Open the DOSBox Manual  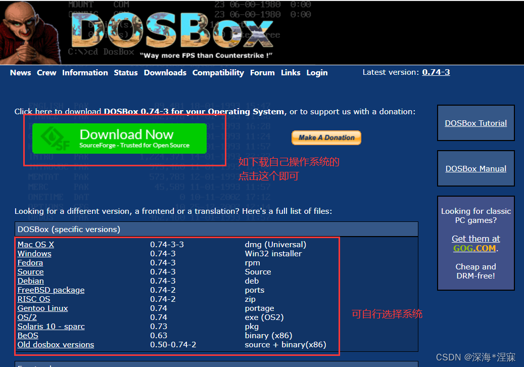(x=475, y=168)
